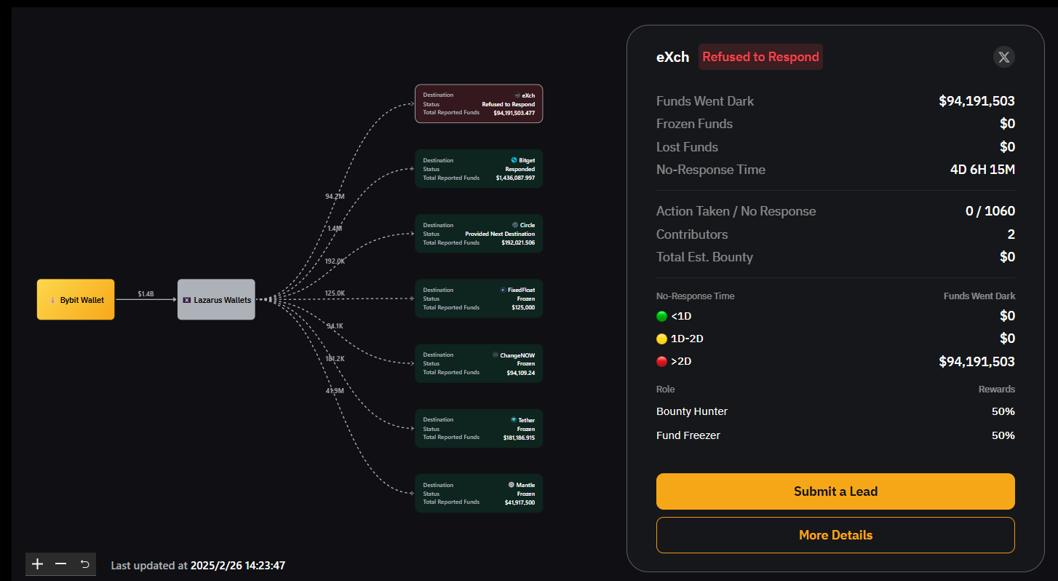This screenshot has width=1058, height=581.
Task: Click the Total Est. Bounty label
Action: [x=704, y=257]
